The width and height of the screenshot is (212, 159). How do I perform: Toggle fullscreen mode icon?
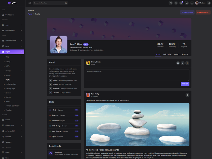coord(192,3)
